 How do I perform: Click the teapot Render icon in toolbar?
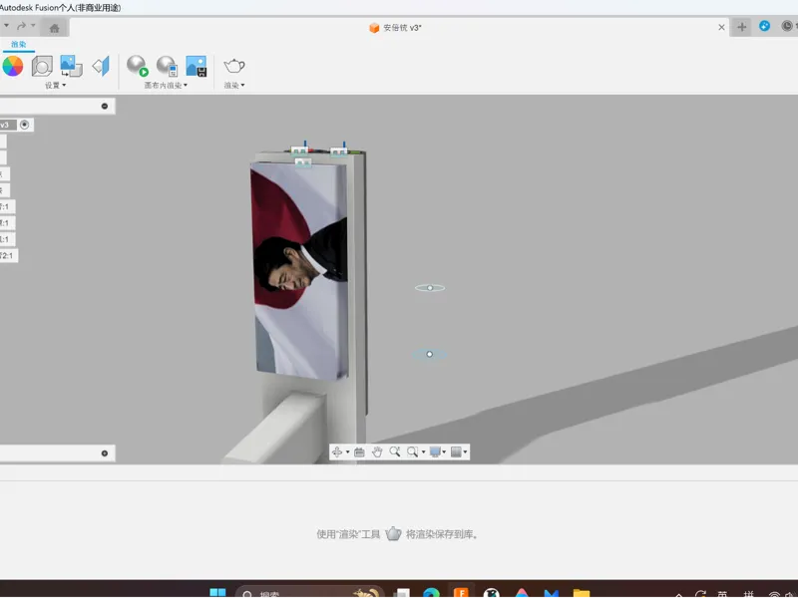234,66
